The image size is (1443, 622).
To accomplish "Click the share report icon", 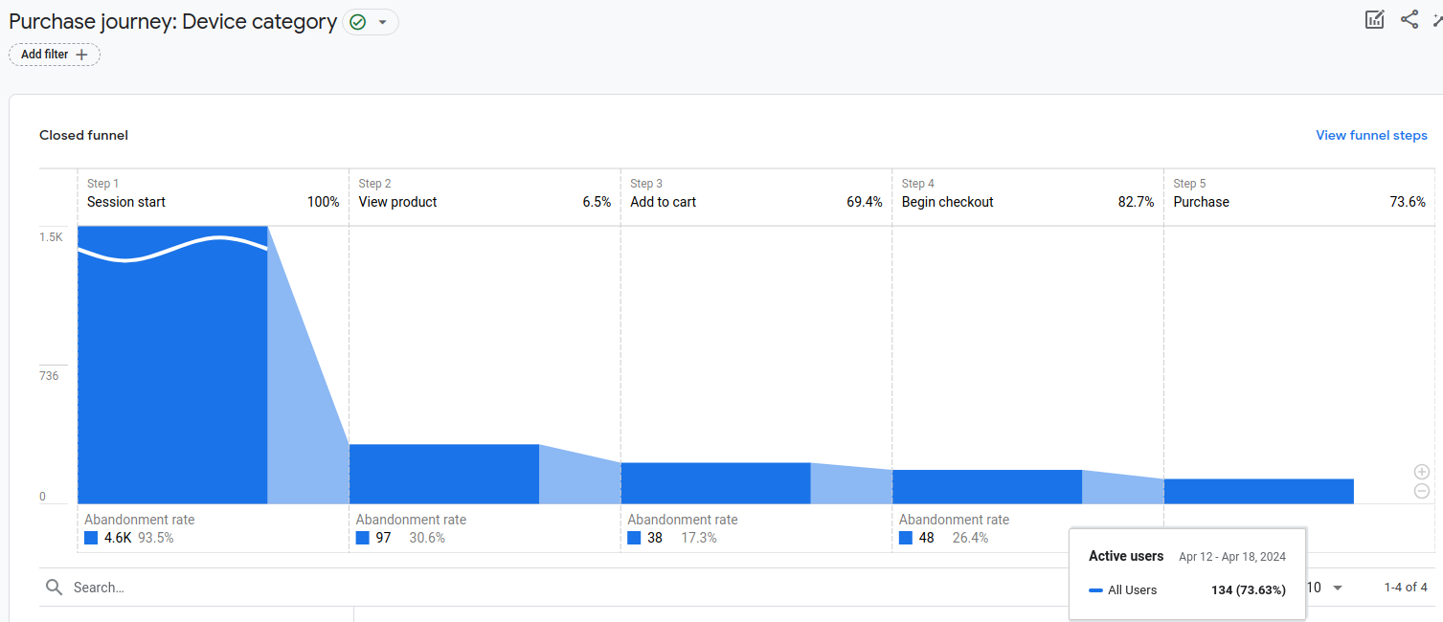I will (x=1409, y=19).
